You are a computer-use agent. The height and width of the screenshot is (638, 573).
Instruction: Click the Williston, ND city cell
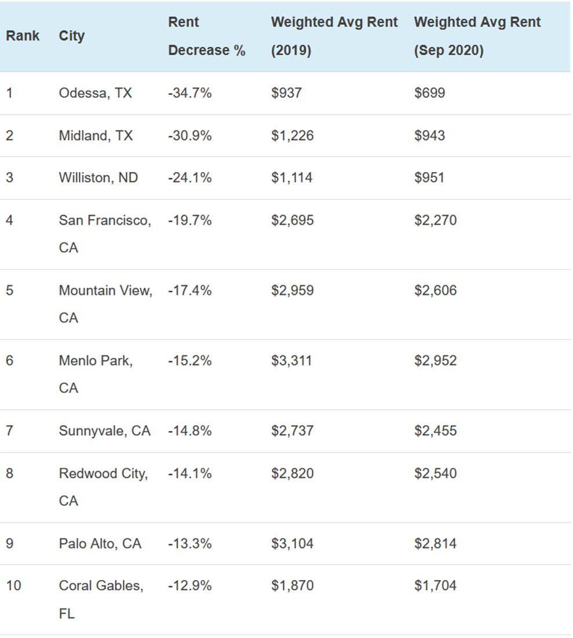point(98,178)
